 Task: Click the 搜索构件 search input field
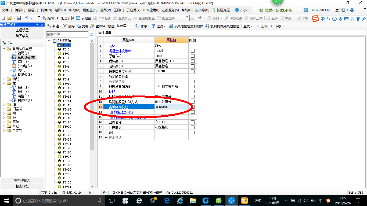pos(67,34)
